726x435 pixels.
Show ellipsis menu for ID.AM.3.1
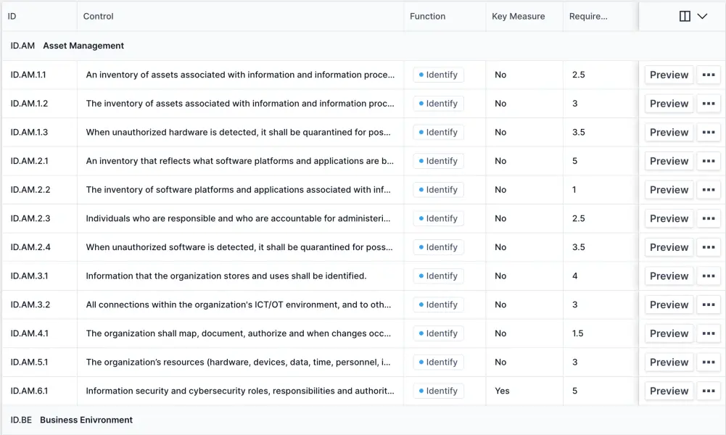709,276
